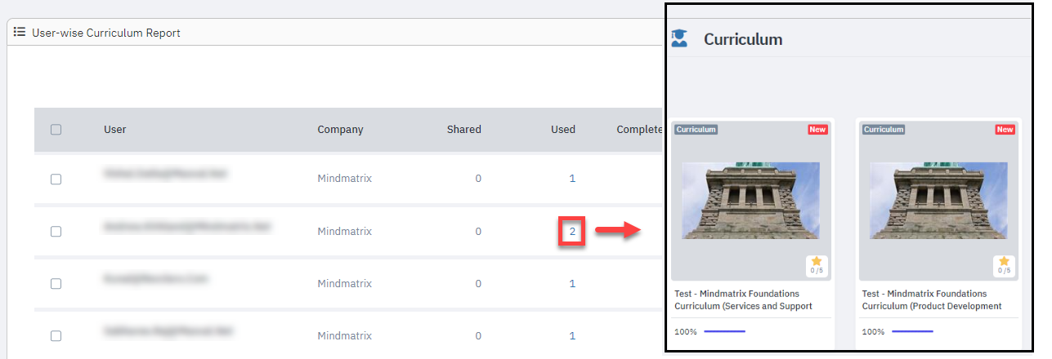Open the highlighted Used count 2 link

point(572,232)
